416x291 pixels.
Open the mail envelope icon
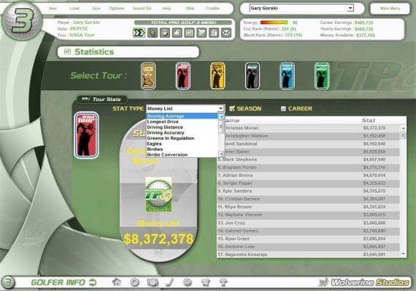[226, 33]
